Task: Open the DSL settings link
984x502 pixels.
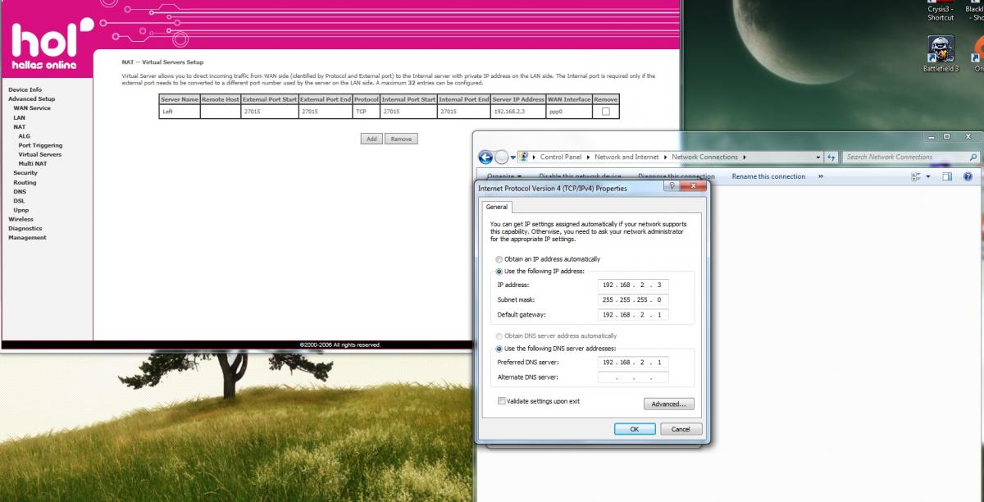Action: 19,200
